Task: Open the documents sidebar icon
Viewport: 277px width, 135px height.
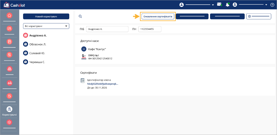Action: point(9,42)
